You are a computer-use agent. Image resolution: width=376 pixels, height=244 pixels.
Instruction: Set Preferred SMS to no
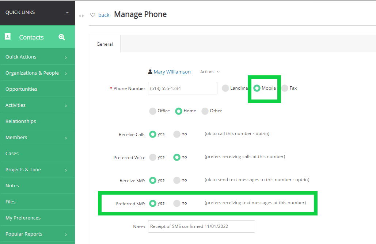pyautogui.click(x=177, y=203)
